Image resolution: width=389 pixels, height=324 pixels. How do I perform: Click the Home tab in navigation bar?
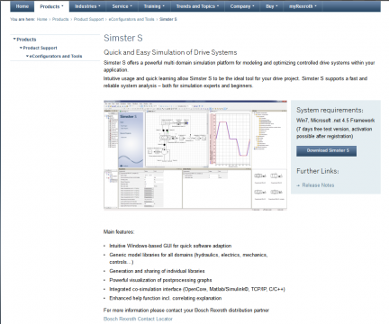(x=23, y=6)
